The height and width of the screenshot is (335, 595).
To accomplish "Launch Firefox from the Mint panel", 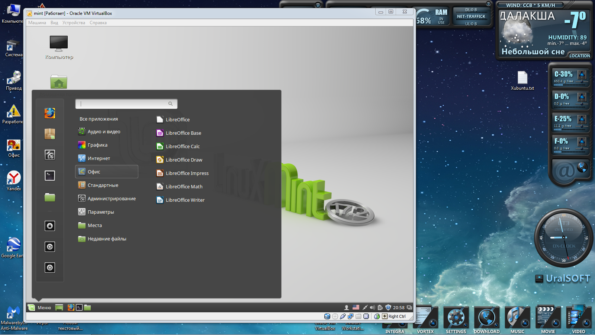I will [x=71, y=307].
